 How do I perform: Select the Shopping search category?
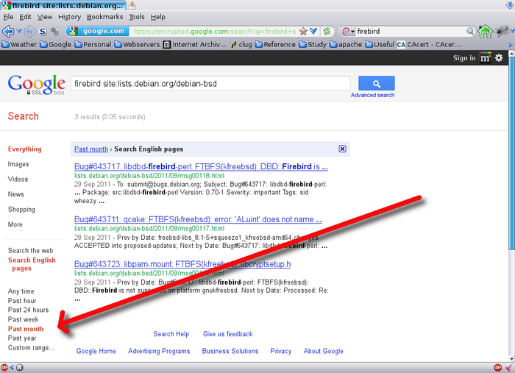point(21,210)
